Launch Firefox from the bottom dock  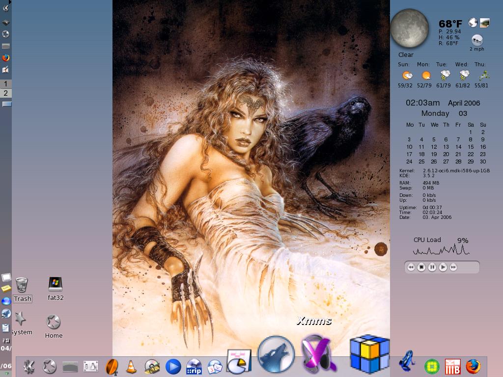[473, 367]
